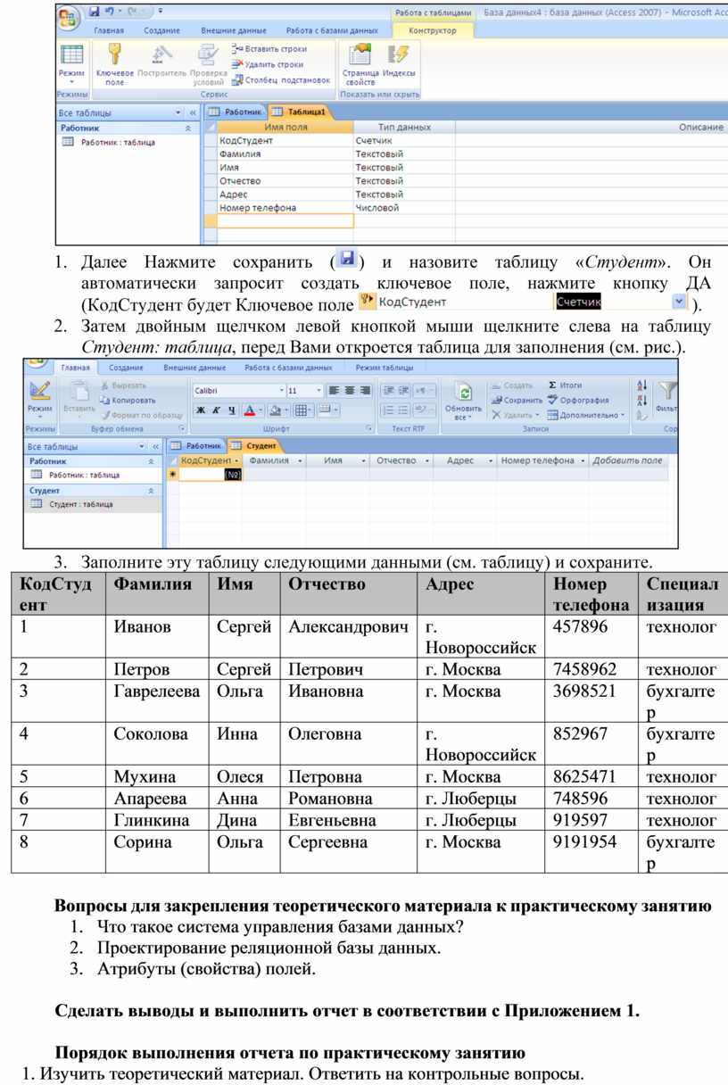Click Удалить строки in the Сервис group
The width and height of the screenshot is (728, 1085).
click(x=268, y=64)
